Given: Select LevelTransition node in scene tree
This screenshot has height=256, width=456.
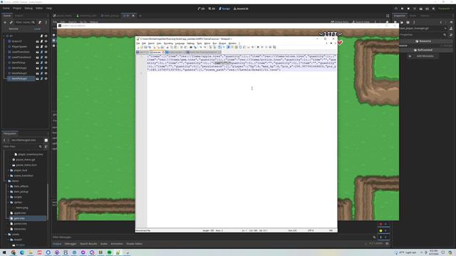Looking at the screenshot, I should (21, 52).
